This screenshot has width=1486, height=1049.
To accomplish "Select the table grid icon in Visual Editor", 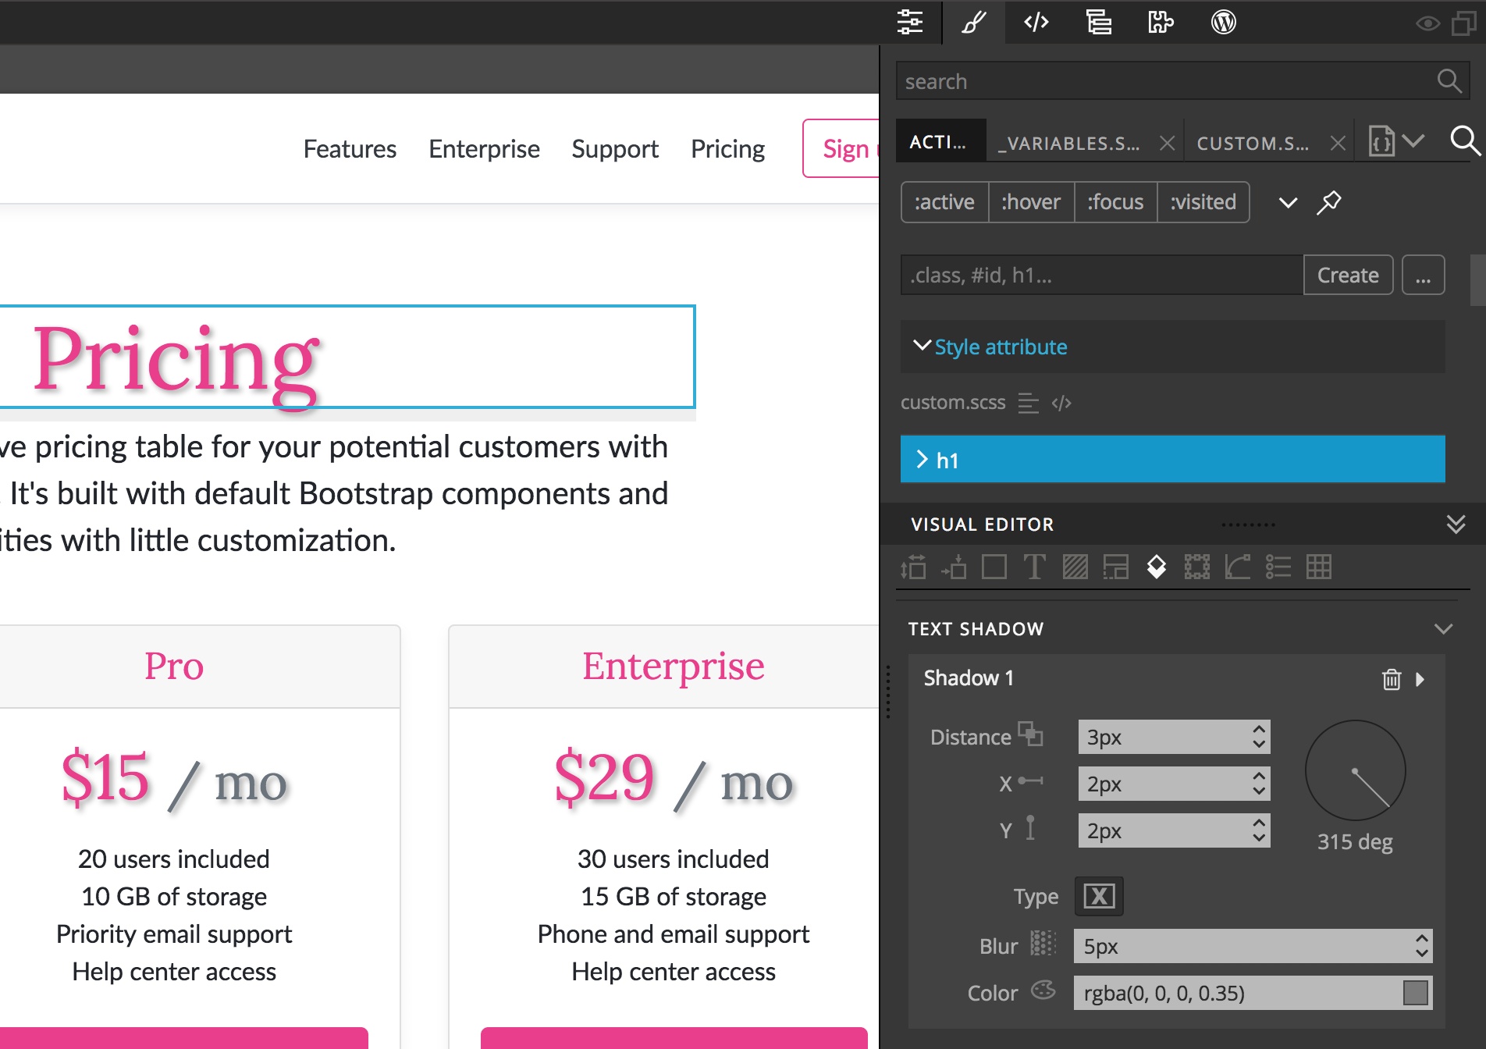I will (x=1318, y=567).
